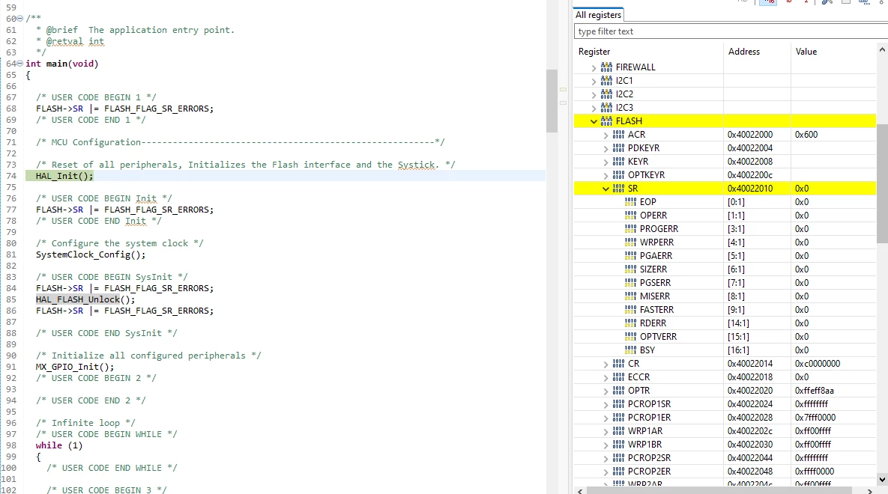888x494 pixels.
Task: Collapse the SR register node
Action: pyautogui.click(x=605, y=189)
